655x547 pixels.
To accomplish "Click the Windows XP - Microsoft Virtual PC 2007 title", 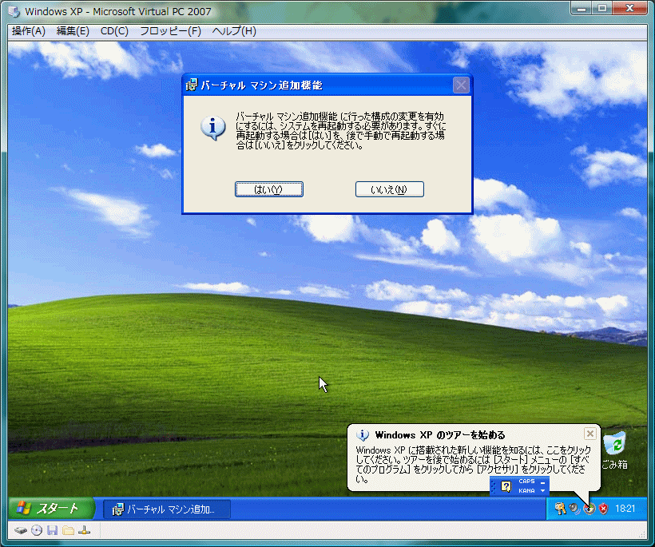I will point(118,11).
